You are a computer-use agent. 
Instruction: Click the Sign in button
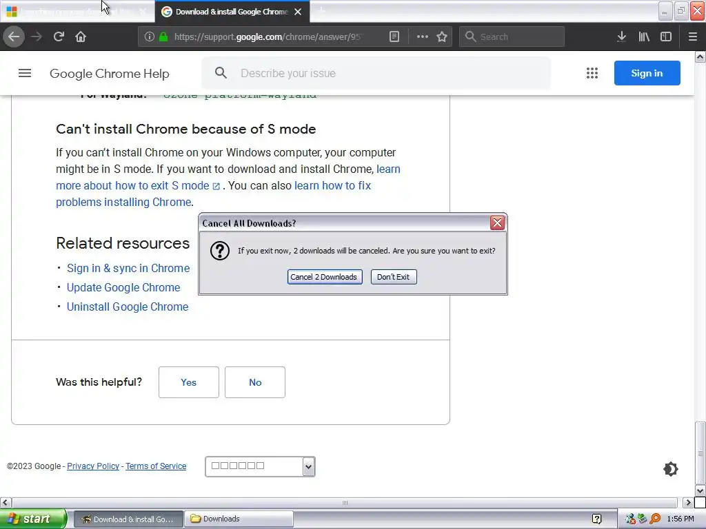[647, 73]
